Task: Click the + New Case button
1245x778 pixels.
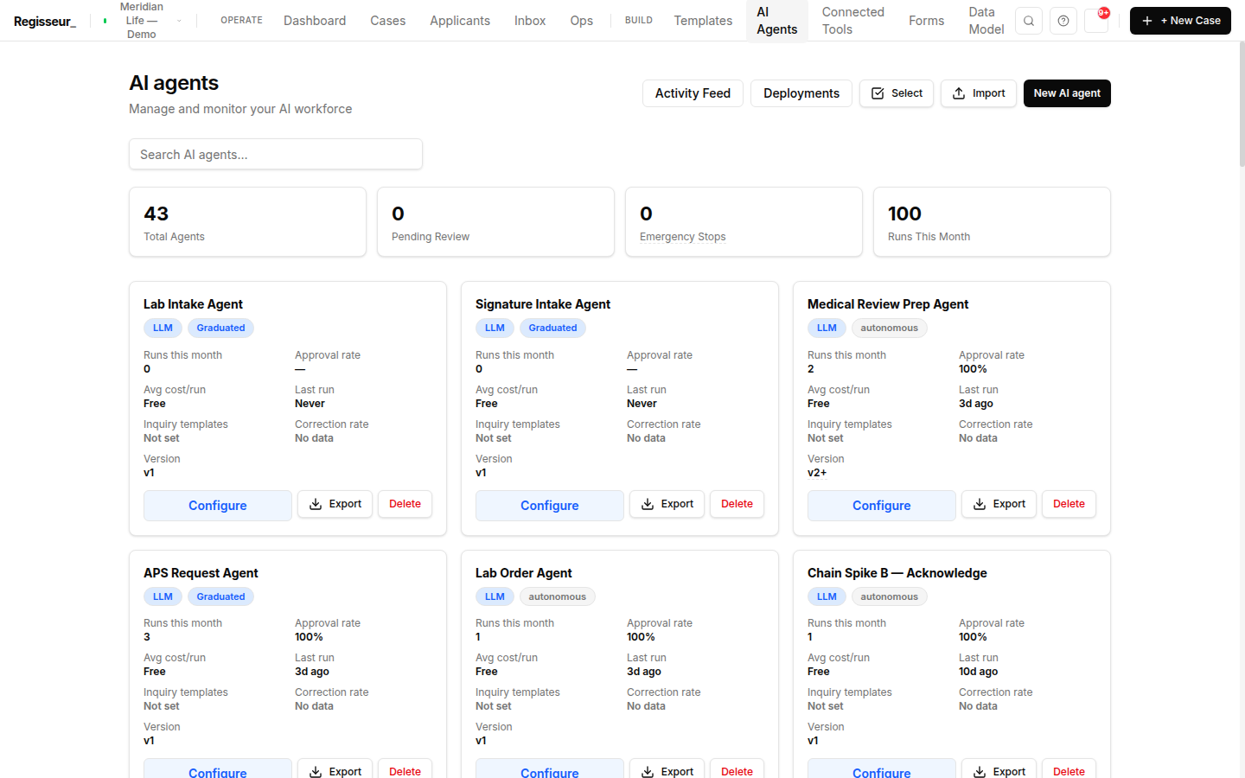Action: pos(1180,21)
